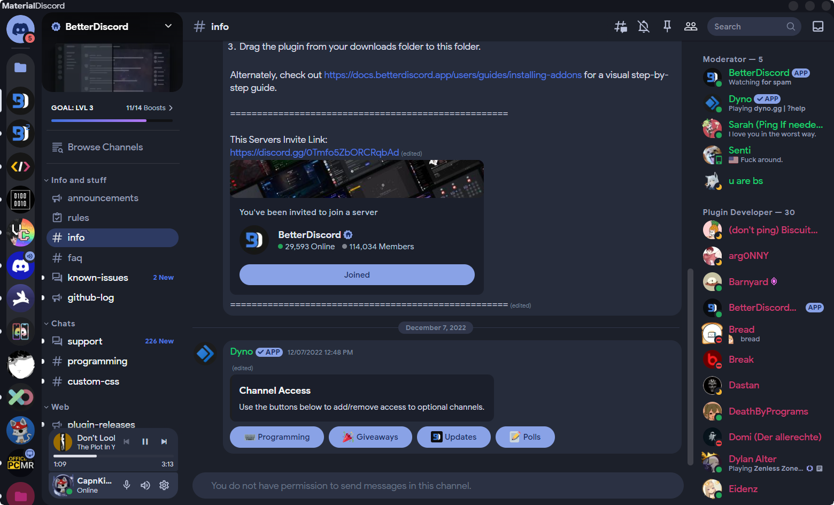The height and width of the screenshot is (505, 834).
Task: Toggle Updates channel access button
Action: [x=454, y=437]
